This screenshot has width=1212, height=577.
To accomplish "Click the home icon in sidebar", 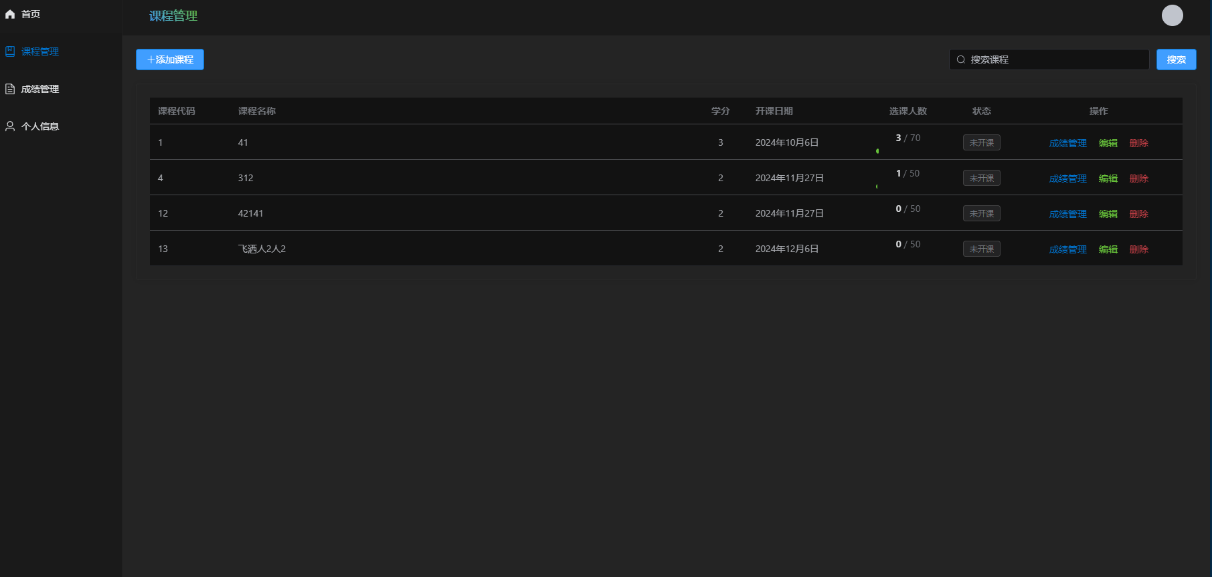I will tap(10, 14).
